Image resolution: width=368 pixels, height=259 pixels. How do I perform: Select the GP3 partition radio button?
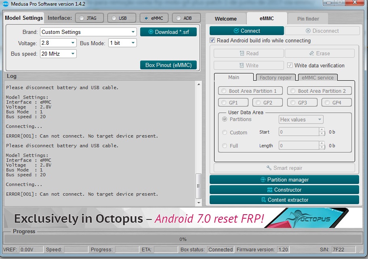(293, 102)
